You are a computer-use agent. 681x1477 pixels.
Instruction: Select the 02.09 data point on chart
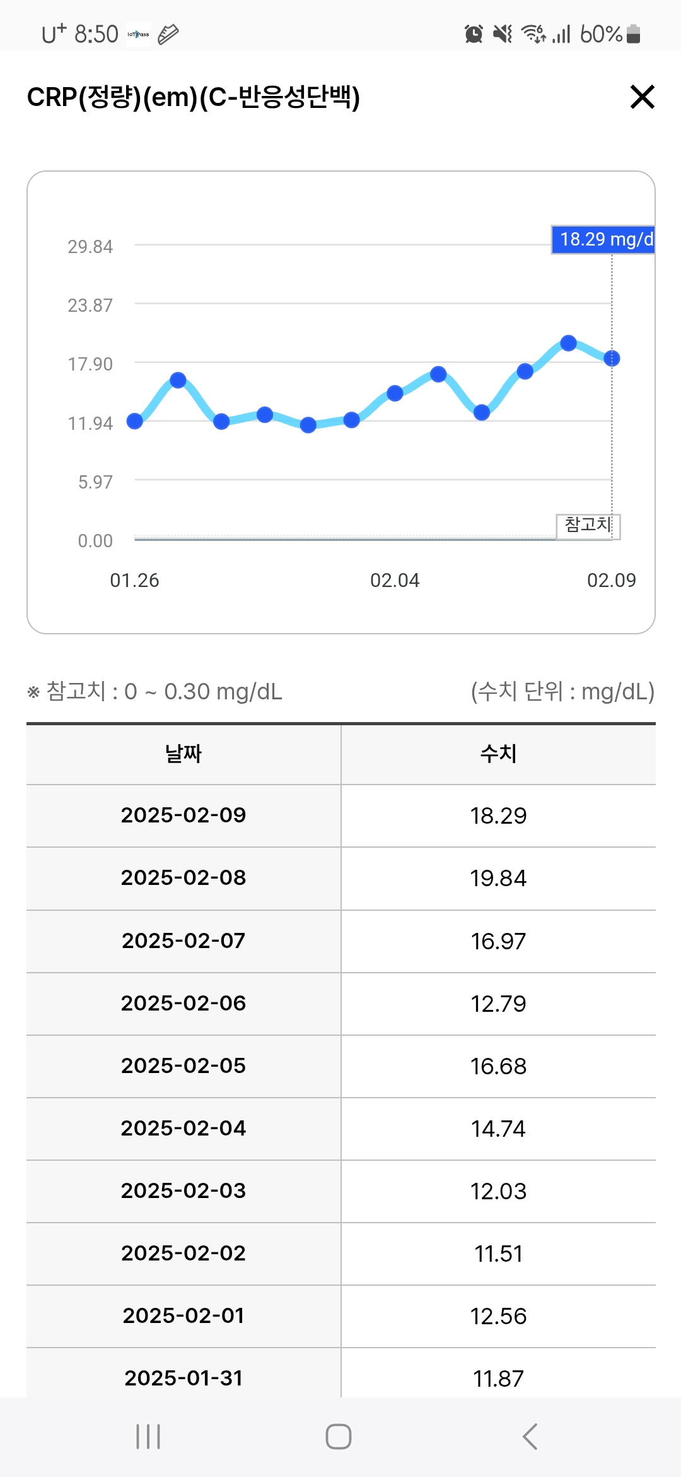[x=612, y=359]
